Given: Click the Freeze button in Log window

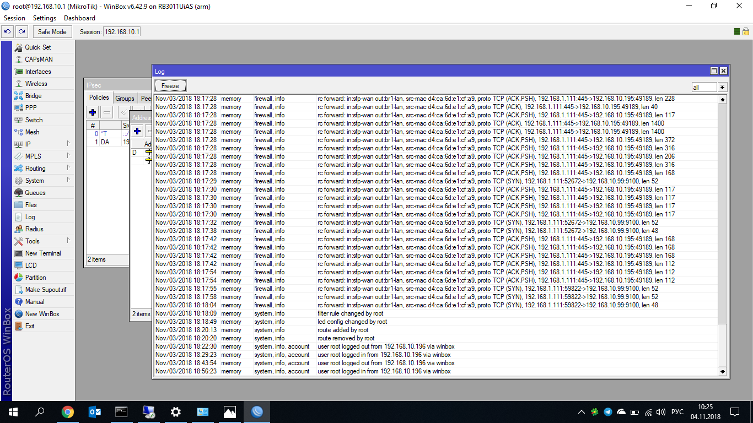Looking at the screenshot, I should coord(170,86).
